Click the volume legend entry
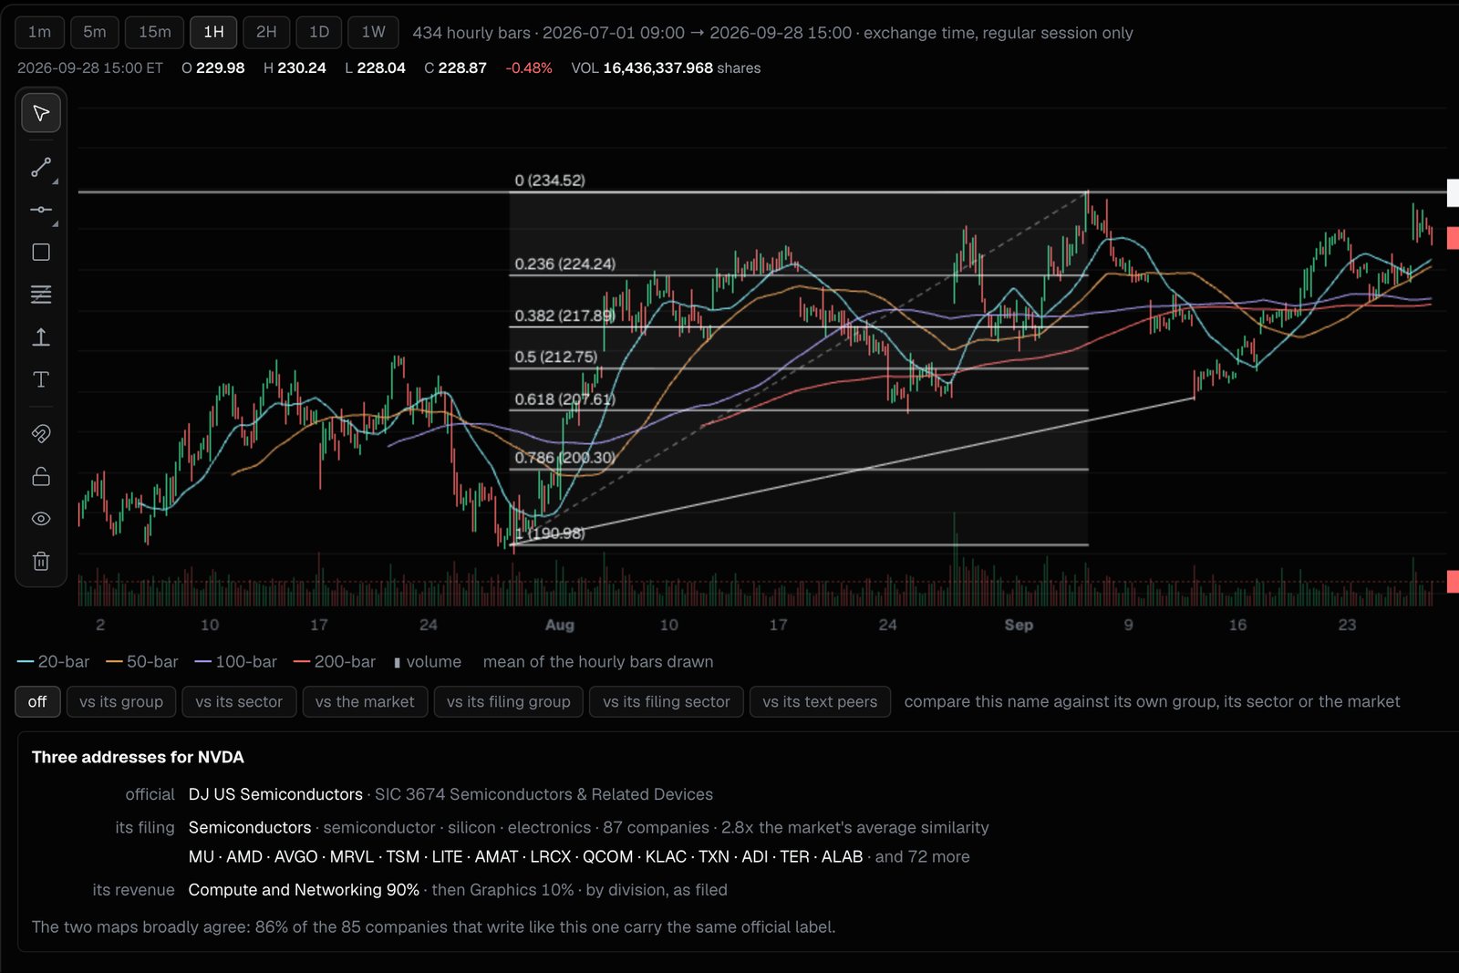 427,662
